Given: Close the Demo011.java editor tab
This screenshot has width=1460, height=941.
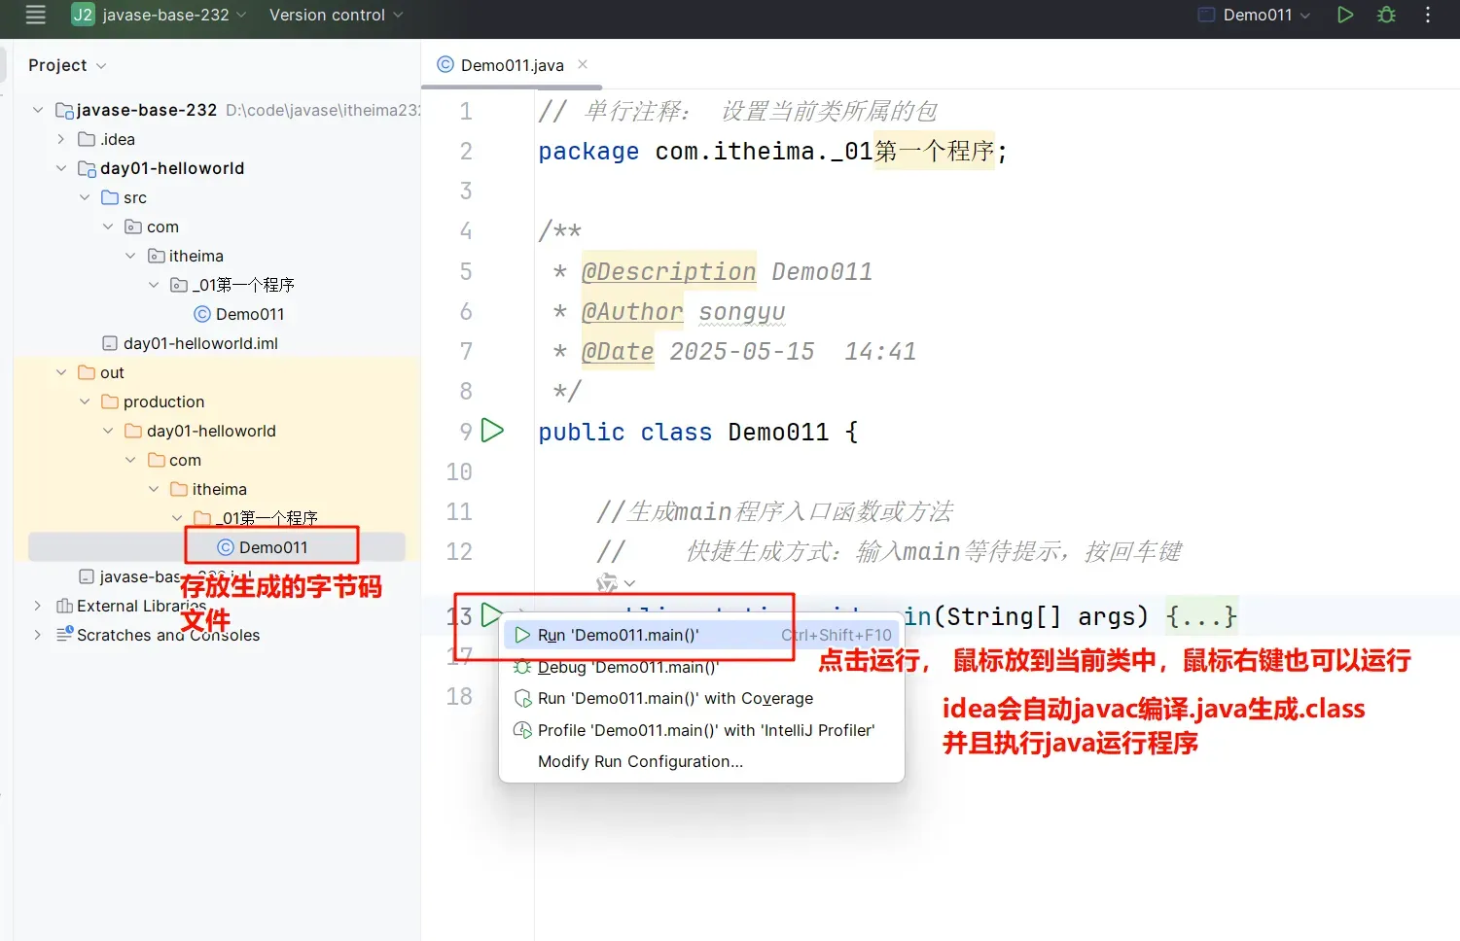Looking at the screenshot, I should pyautogui.click(x=583, y=64).
